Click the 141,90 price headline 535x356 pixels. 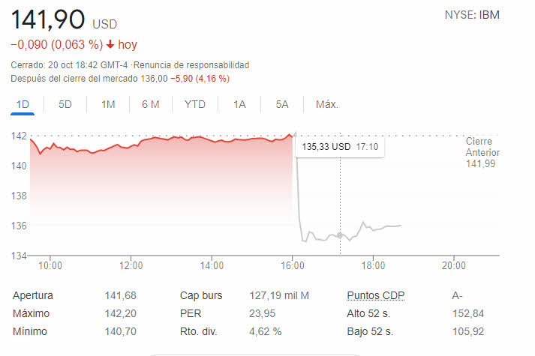pyautogui.click(x=47, y=19)
